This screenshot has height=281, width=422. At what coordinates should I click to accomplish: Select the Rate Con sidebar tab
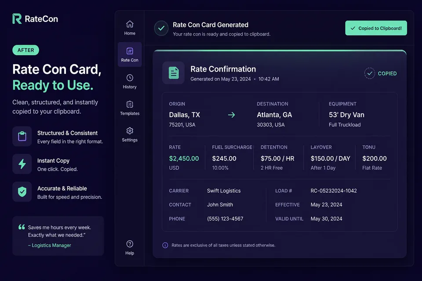click(130, 54)
